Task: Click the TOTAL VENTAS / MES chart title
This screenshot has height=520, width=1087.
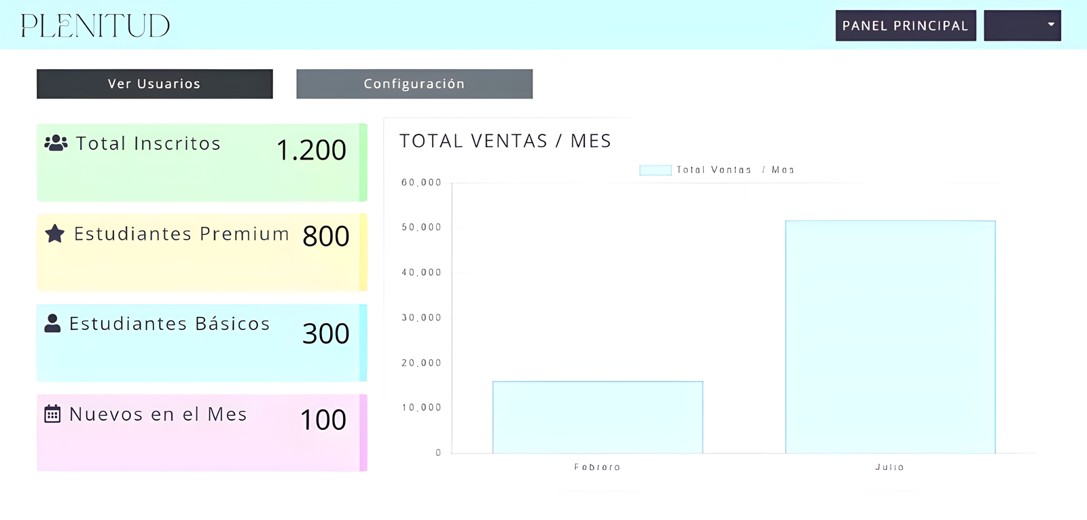Action: point(505,141)
